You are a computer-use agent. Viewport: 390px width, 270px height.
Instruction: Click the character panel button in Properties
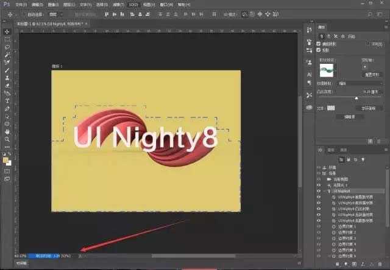pyautogui.click(x=369, y=108)
